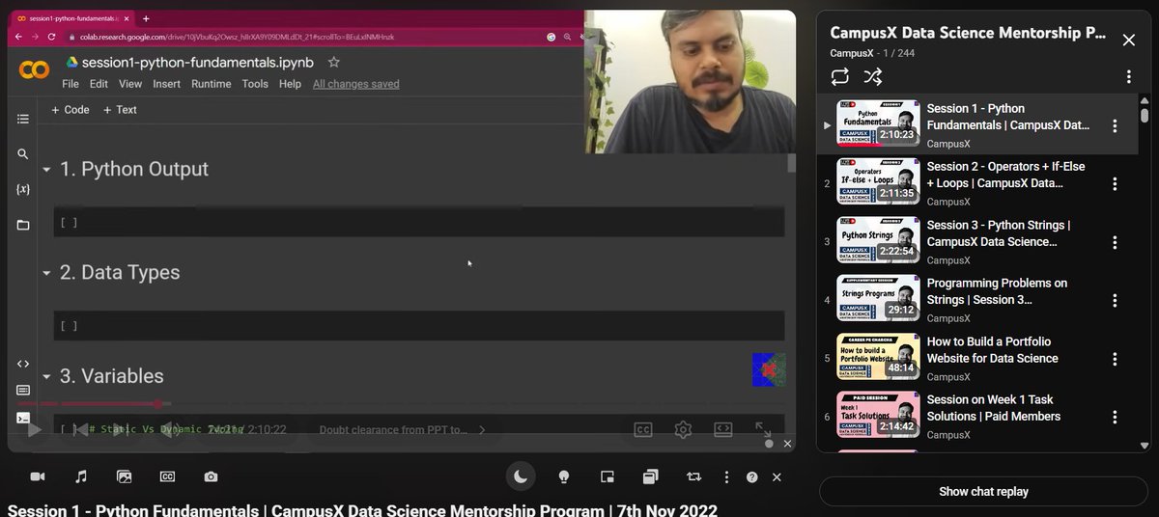Viewport: 1159px width, 517px height.
Task: Star the session1-python-fundamentals notebook
Action: [x=334, y=62]
